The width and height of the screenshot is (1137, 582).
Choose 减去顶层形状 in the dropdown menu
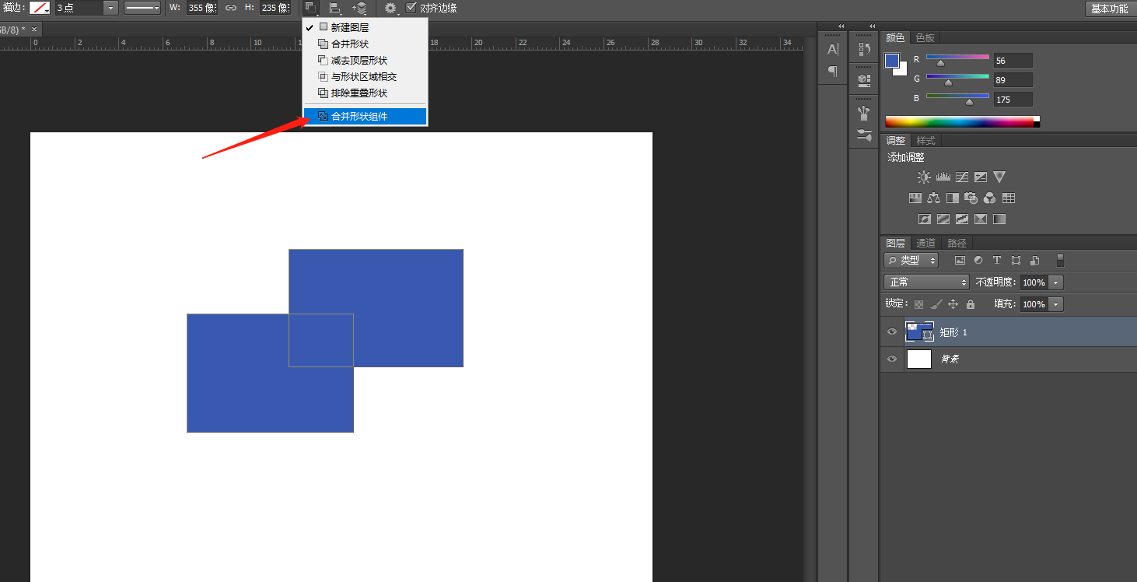[359, 61]
